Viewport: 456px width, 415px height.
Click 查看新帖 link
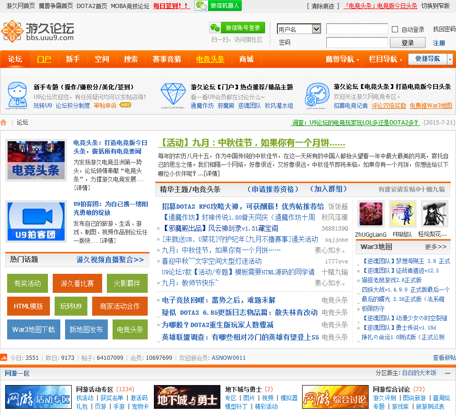click(444, 357)
